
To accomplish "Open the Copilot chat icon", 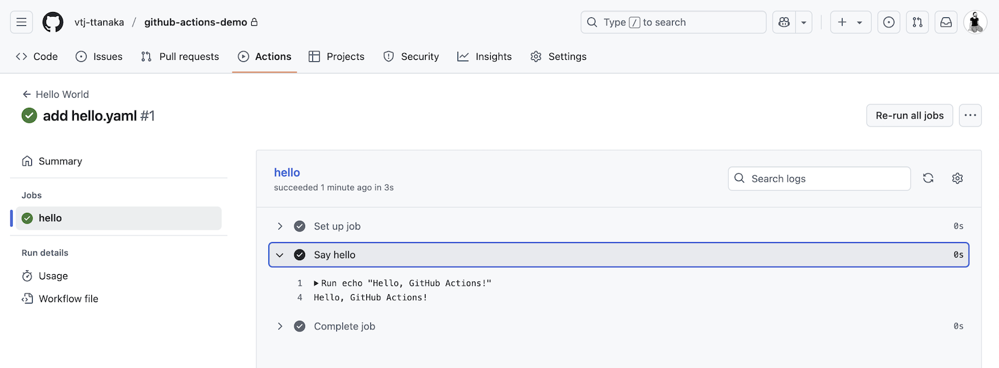I will tap(784, 22).
